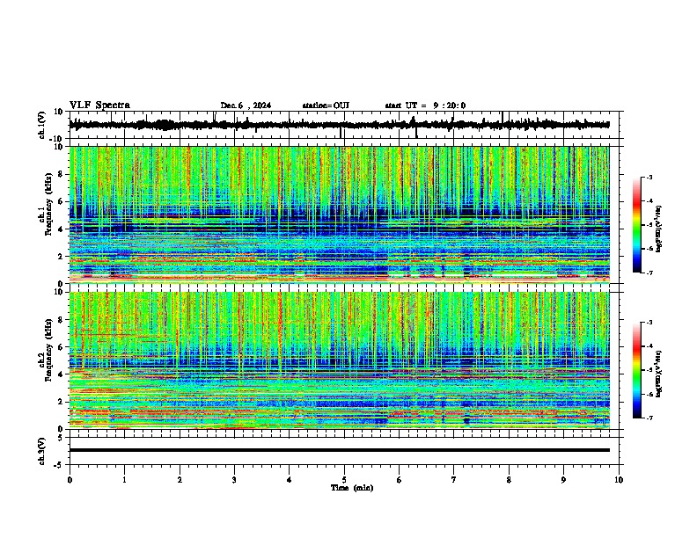Click the "8" kHz tick on ch.1 frequency axis
This screenshot has height=538, width=697.
(x=61, y=174)
